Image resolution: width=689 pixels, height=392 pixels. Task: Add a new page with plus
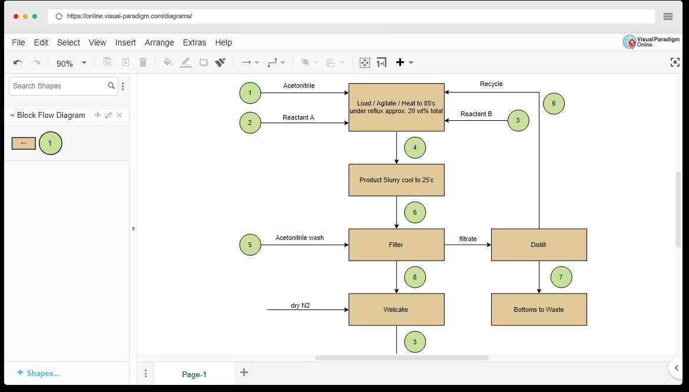(x=244, y=372)
